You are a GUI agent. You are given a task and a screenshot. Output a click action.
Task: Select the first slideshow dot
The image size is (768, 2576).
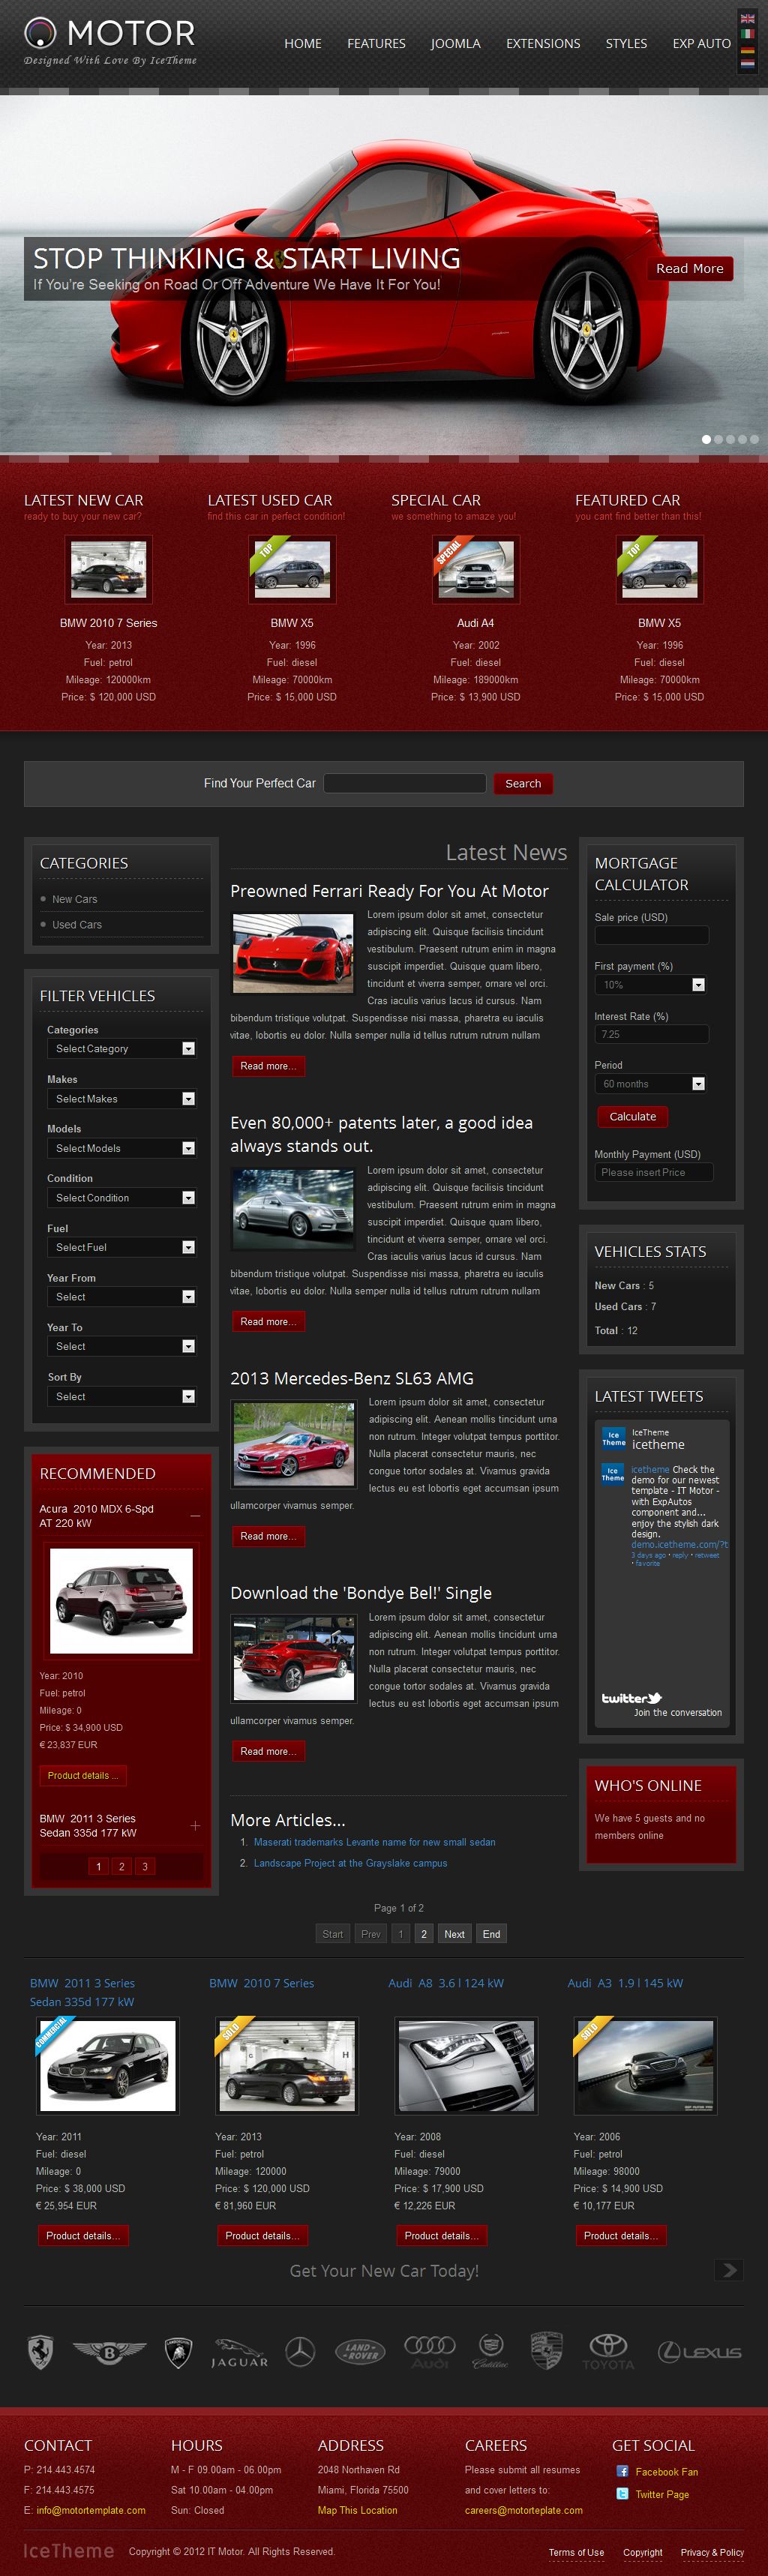click(x=707, y=439)
